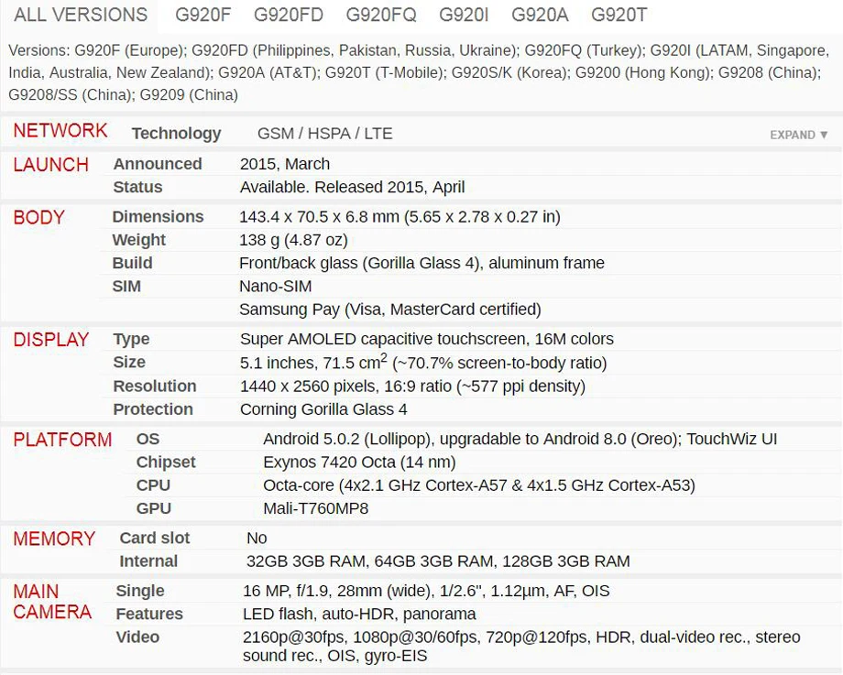The width and height of the screenshot is (843, 675).
Task: Click the MAIN CAMERA section heading
Action: [x=52, y=602]
